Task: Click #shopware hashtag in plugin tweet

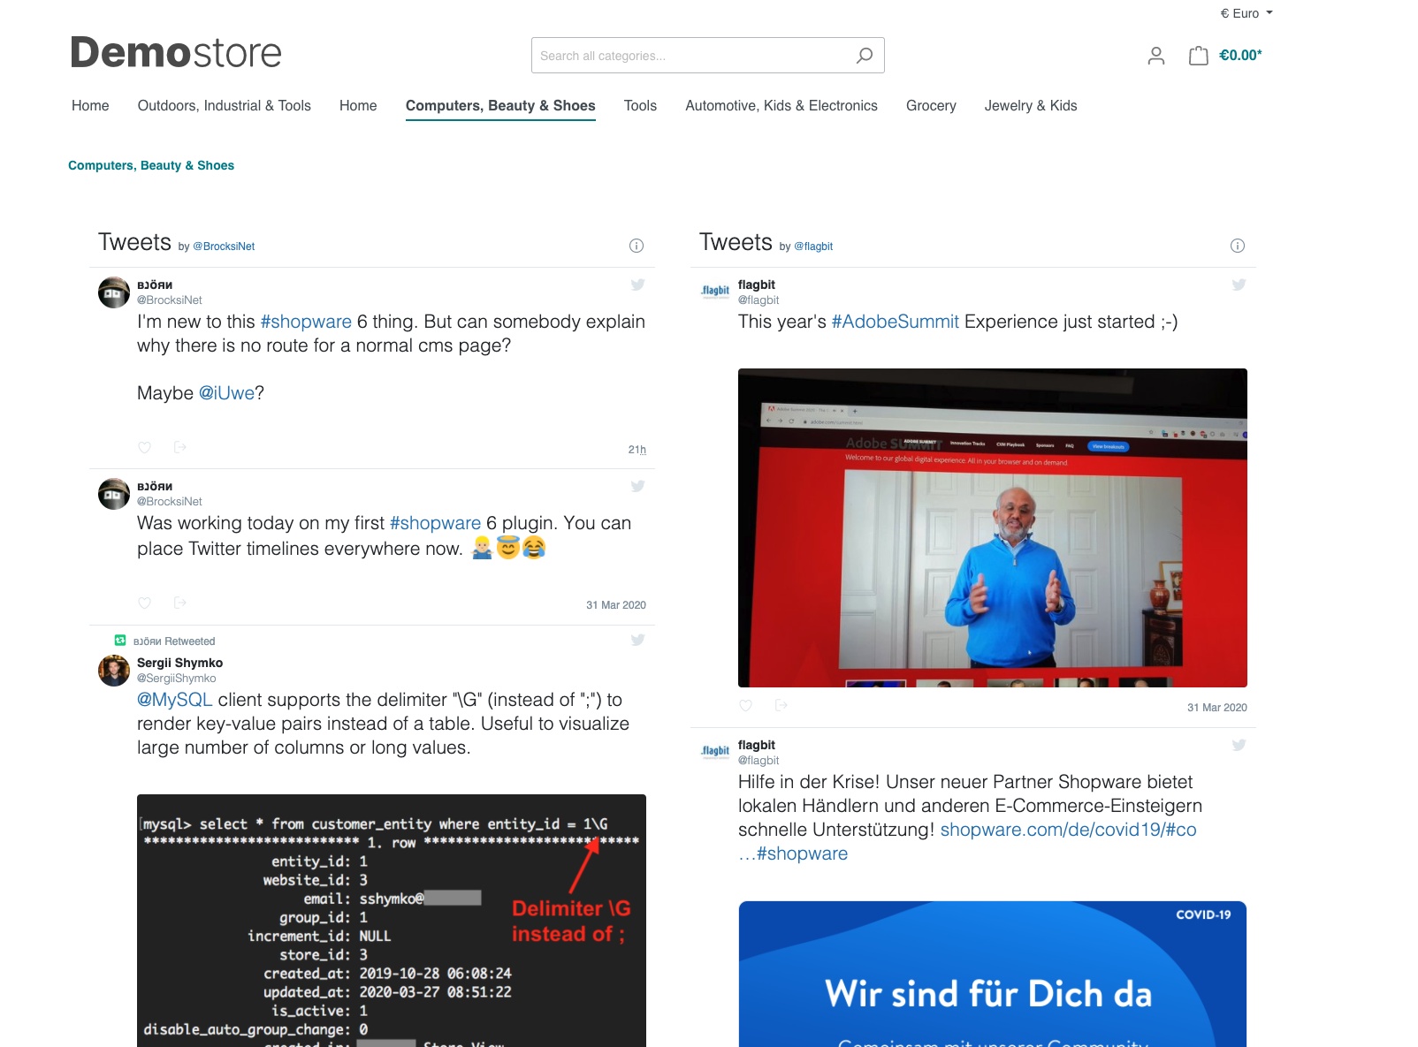Action: [x=435, y=523]
